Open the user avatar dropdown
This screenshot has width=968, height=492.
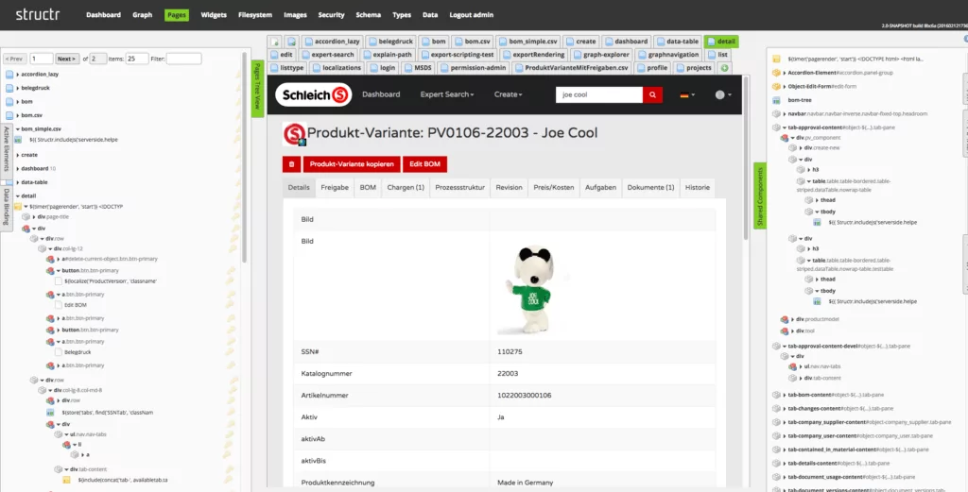pos(723,95)
